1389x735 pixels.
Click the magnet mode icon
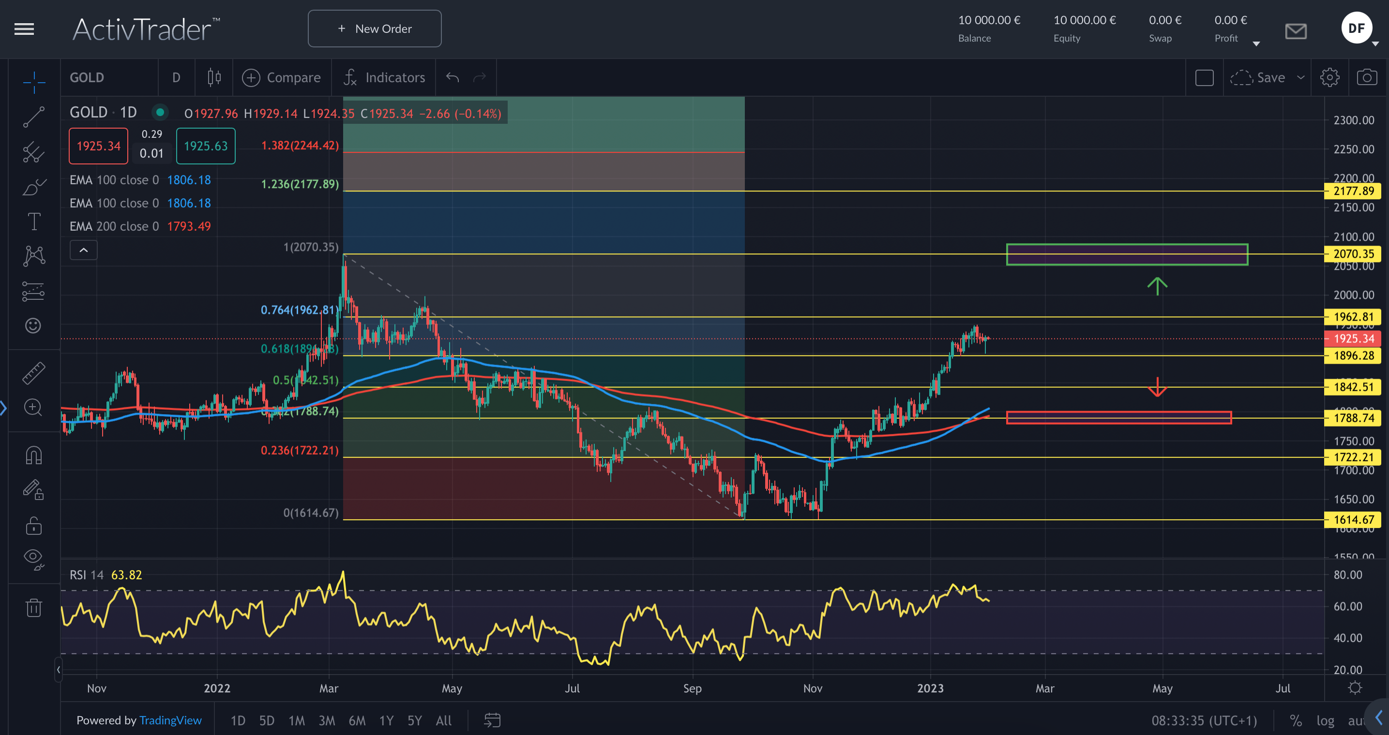pos(33,456)
